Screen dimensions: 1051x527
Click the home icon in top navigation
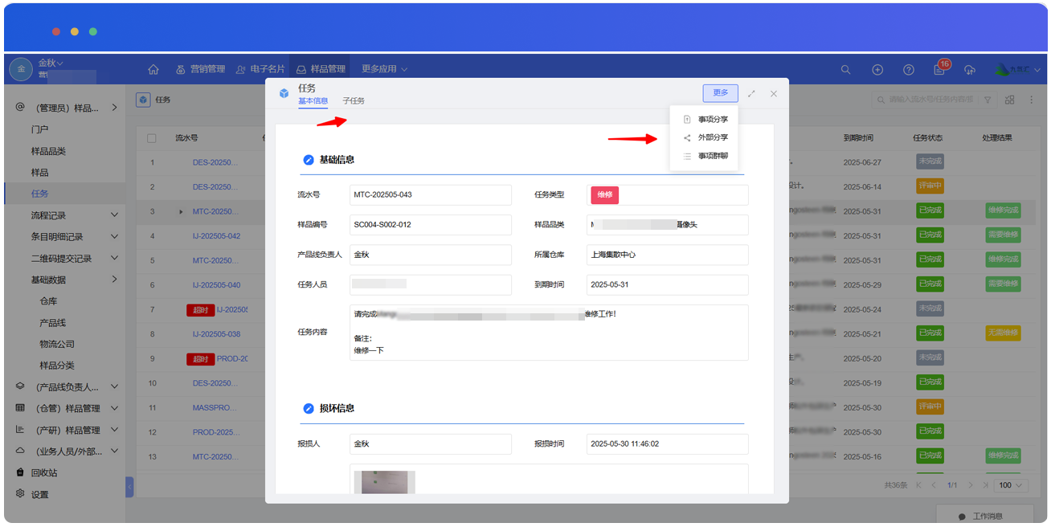click(x=153, y=70)
